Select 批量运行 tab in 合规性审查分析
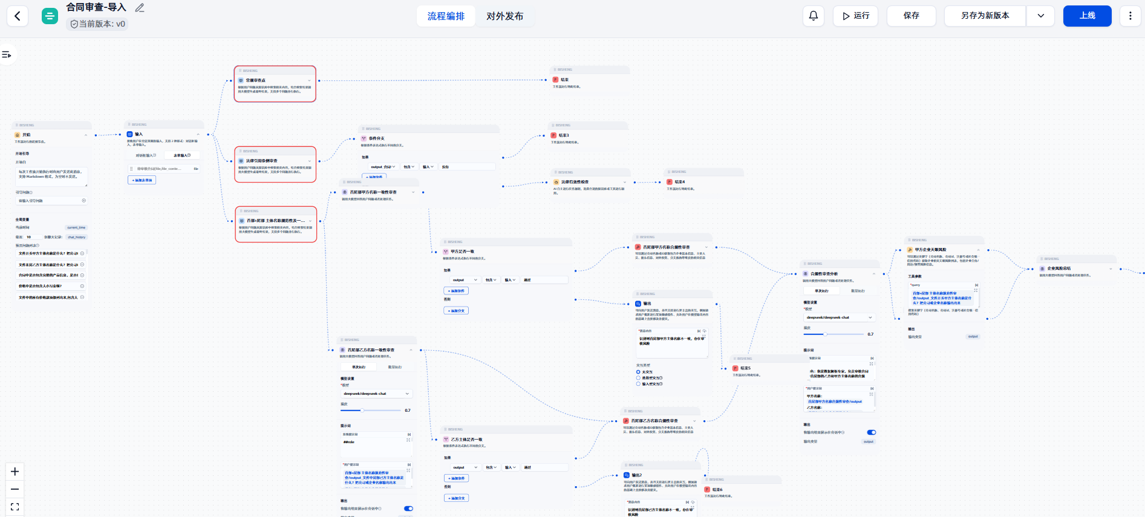1145x517 pixels. pos(858,291)
